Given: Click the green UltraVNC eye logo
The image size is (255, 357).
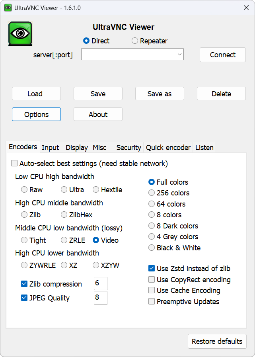Looking at the screenshot, I should tap(20, 34).
